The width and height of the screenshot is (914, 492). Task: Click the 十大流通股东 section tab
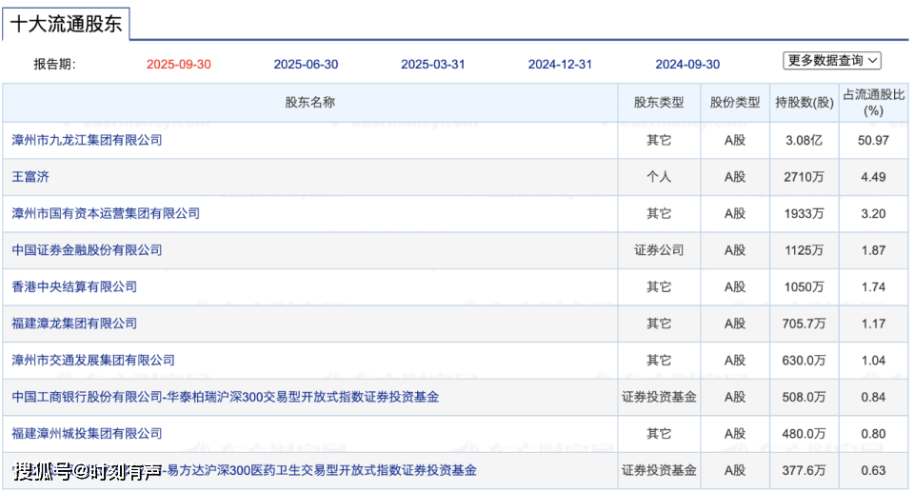tap(66, 25)
